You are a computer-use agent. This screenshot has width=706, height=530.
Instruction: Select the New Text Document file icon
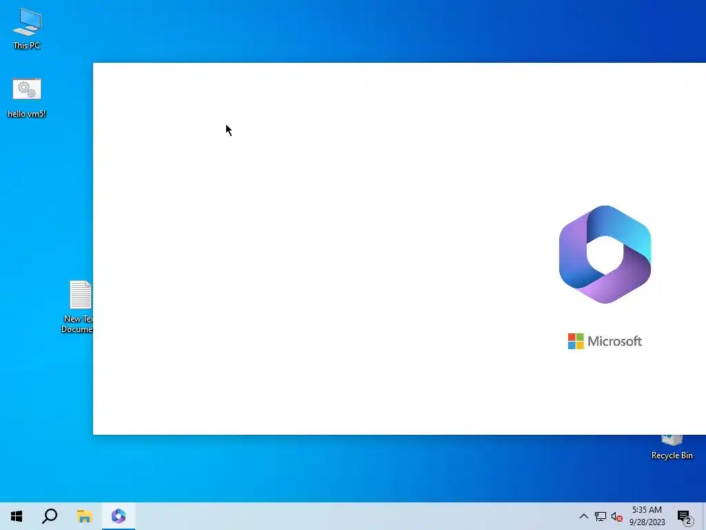tap(77, 306)
